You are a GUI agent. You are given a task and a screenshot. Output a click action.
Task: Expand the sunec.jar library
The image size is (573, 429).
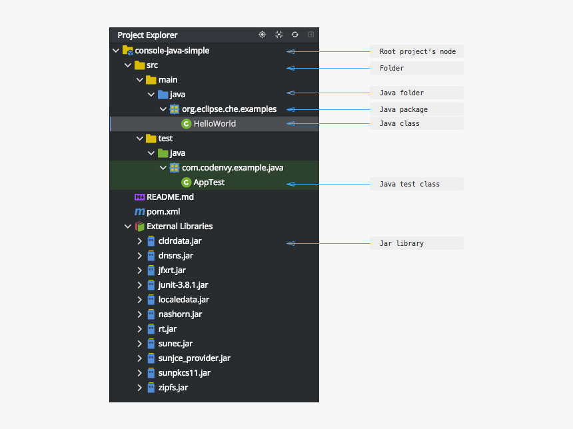(140, 344)
